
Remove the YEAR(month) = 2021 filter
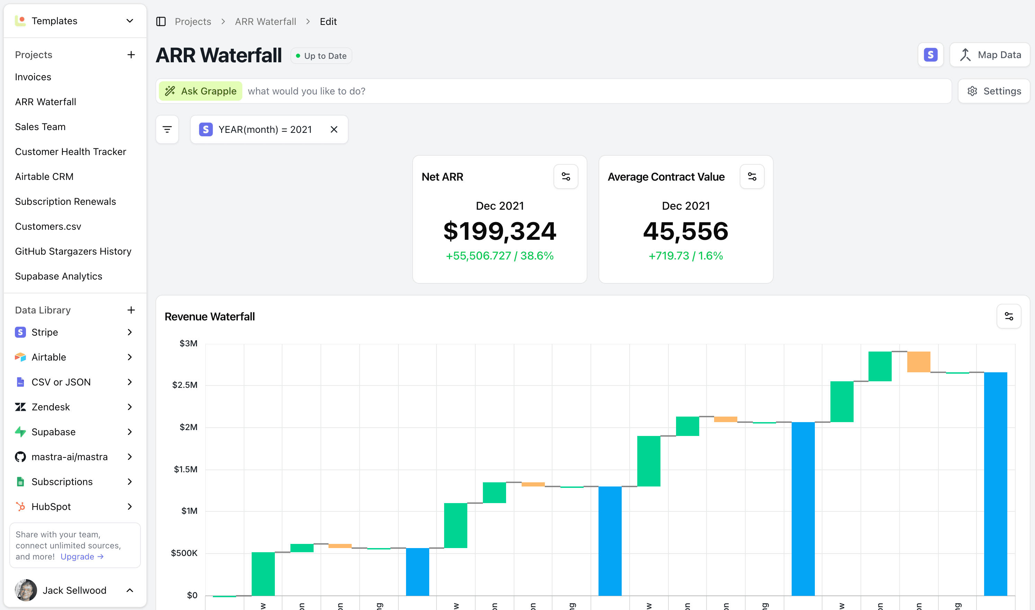tap(334, 129)
